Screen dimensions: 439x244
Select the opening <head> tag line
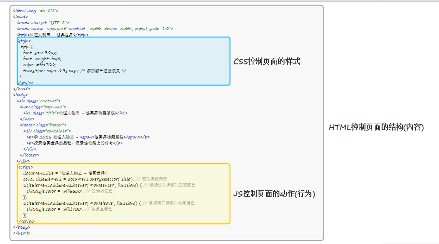click(x=20, y=17)
